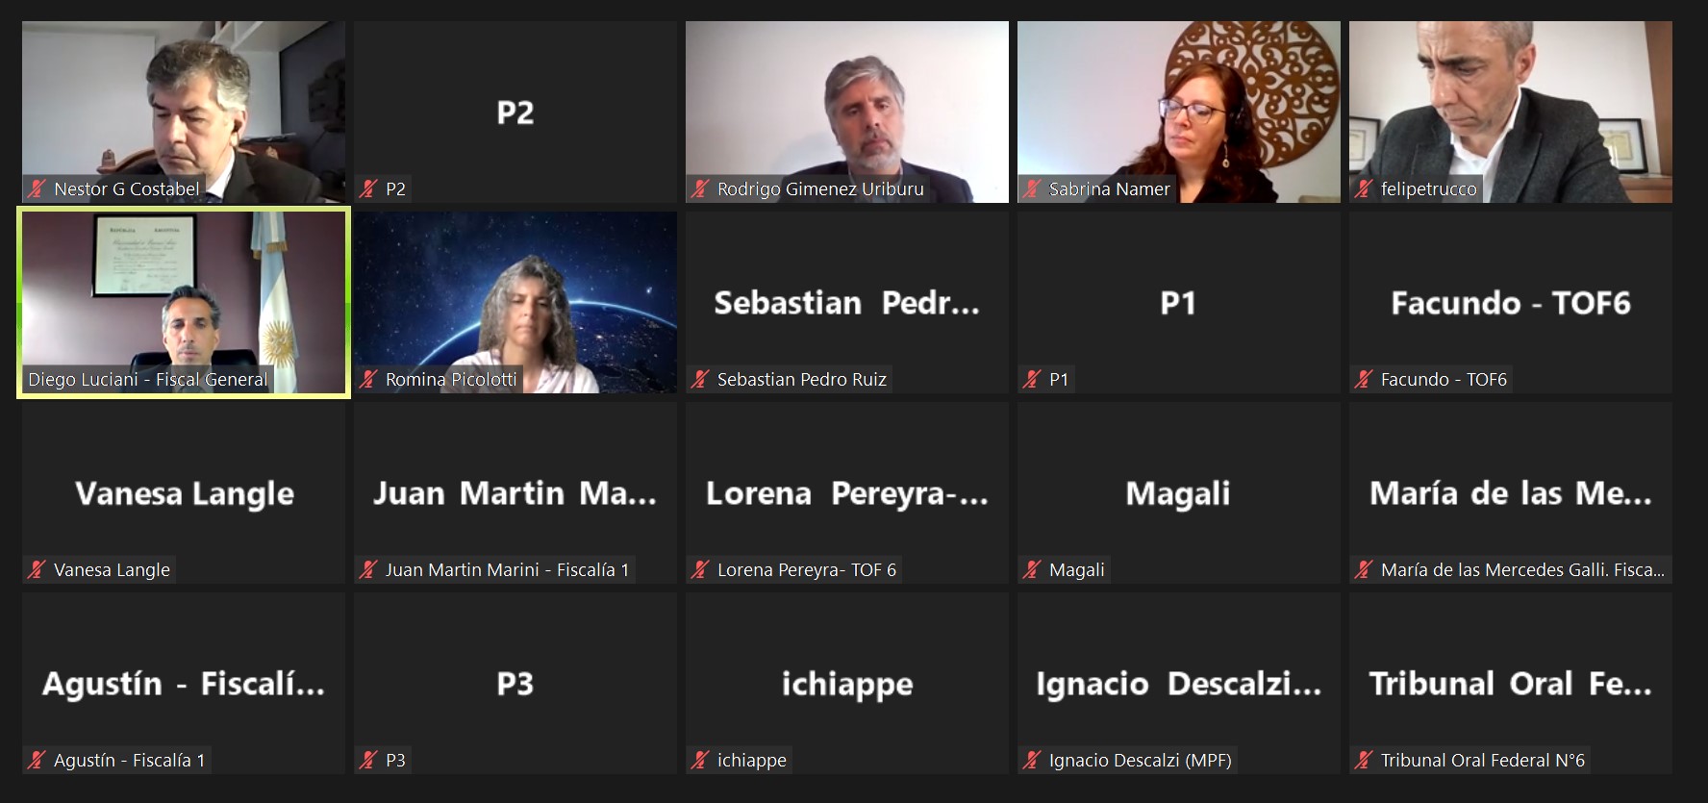Screen dimensions: 1708x803
Task: Select the P3 participant tile
Action: click(x=515, y=683)
